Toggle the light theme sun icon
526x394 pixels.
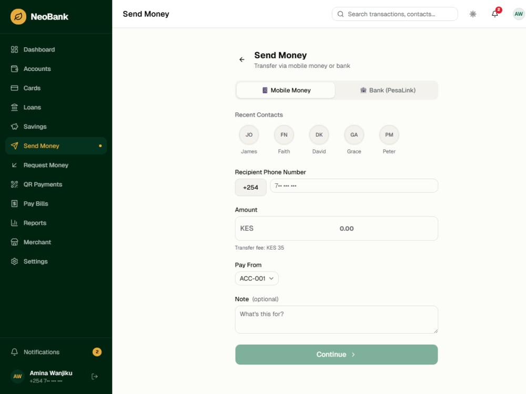473,14
